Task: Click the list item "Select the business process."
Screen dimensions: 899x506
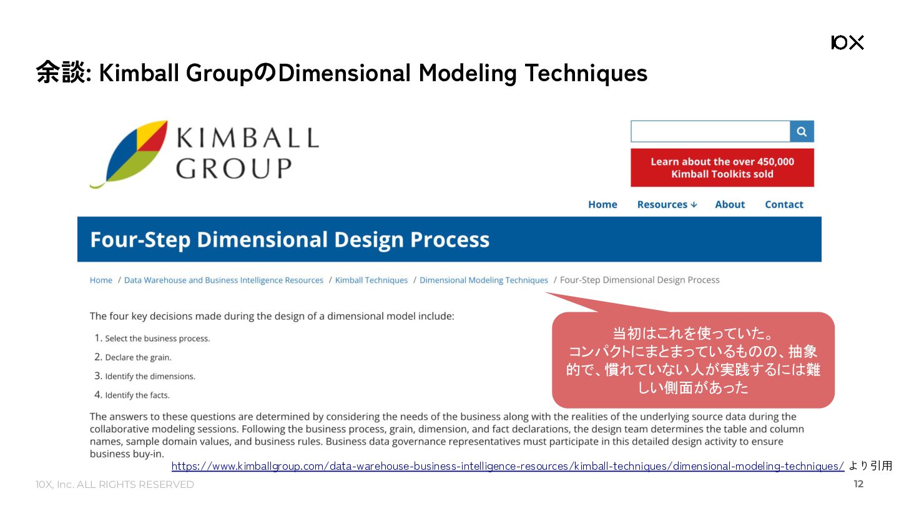Action: 157,339
